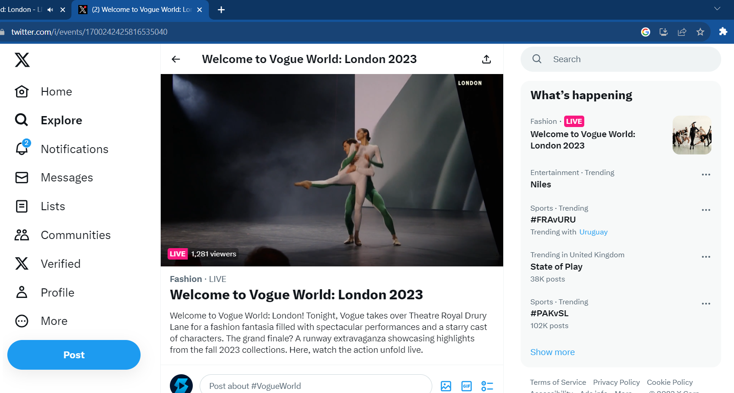Click the Post about #VogueWorld field

pos(316,386)
